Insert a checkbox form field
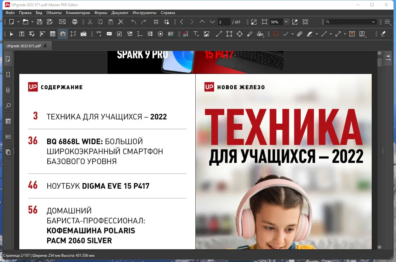 tap(119, 34)
